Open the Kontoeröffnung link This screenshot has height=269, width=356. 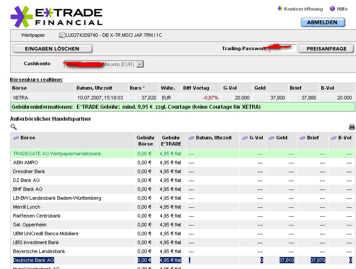(x=303, y=9)
